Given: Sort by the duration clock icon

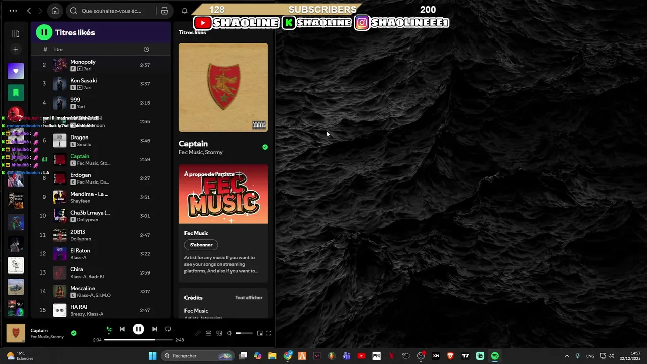Looking at the screenshot, I should (x=146, y=49).
